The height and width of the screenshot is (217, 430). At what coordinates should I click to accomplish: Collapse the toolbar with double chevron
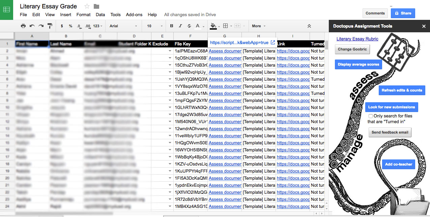click(x=309, y=26)
